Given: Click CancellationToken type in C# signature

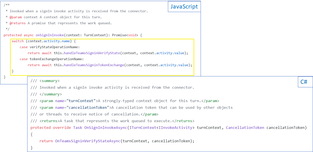Looking at the screenshot, I should coord(245,128).
